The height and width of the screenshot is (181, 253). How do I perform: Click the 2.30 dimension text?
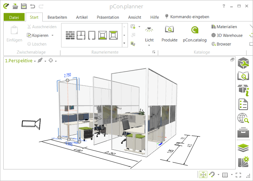[110, 152]
